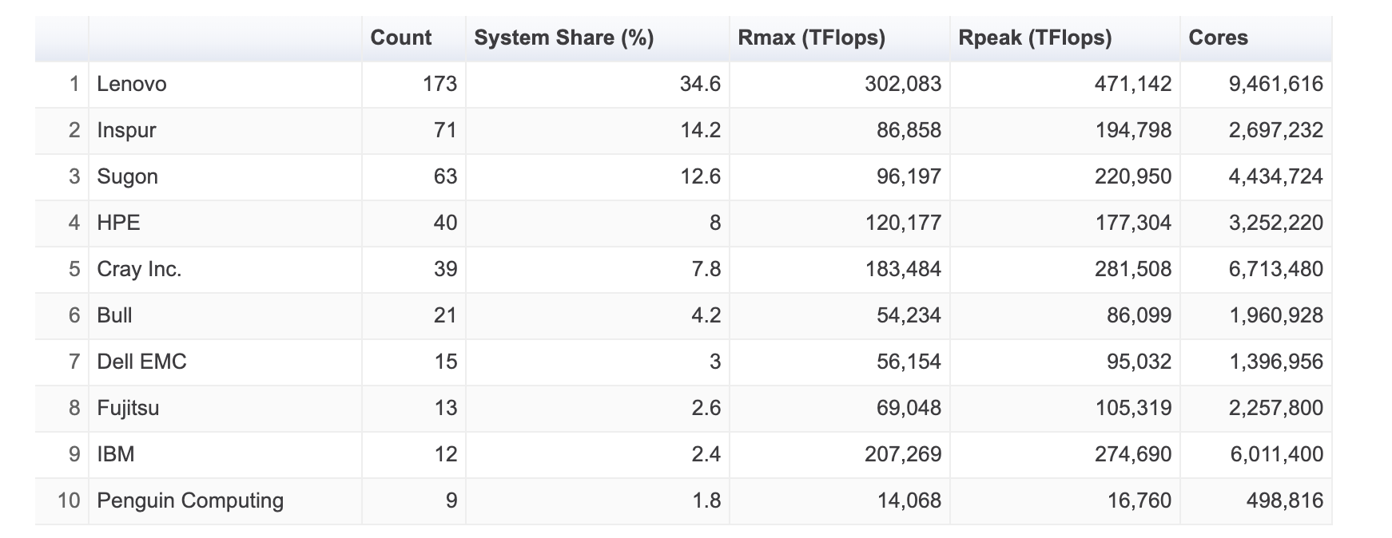Select the Sugon row label

click(127, 176)
